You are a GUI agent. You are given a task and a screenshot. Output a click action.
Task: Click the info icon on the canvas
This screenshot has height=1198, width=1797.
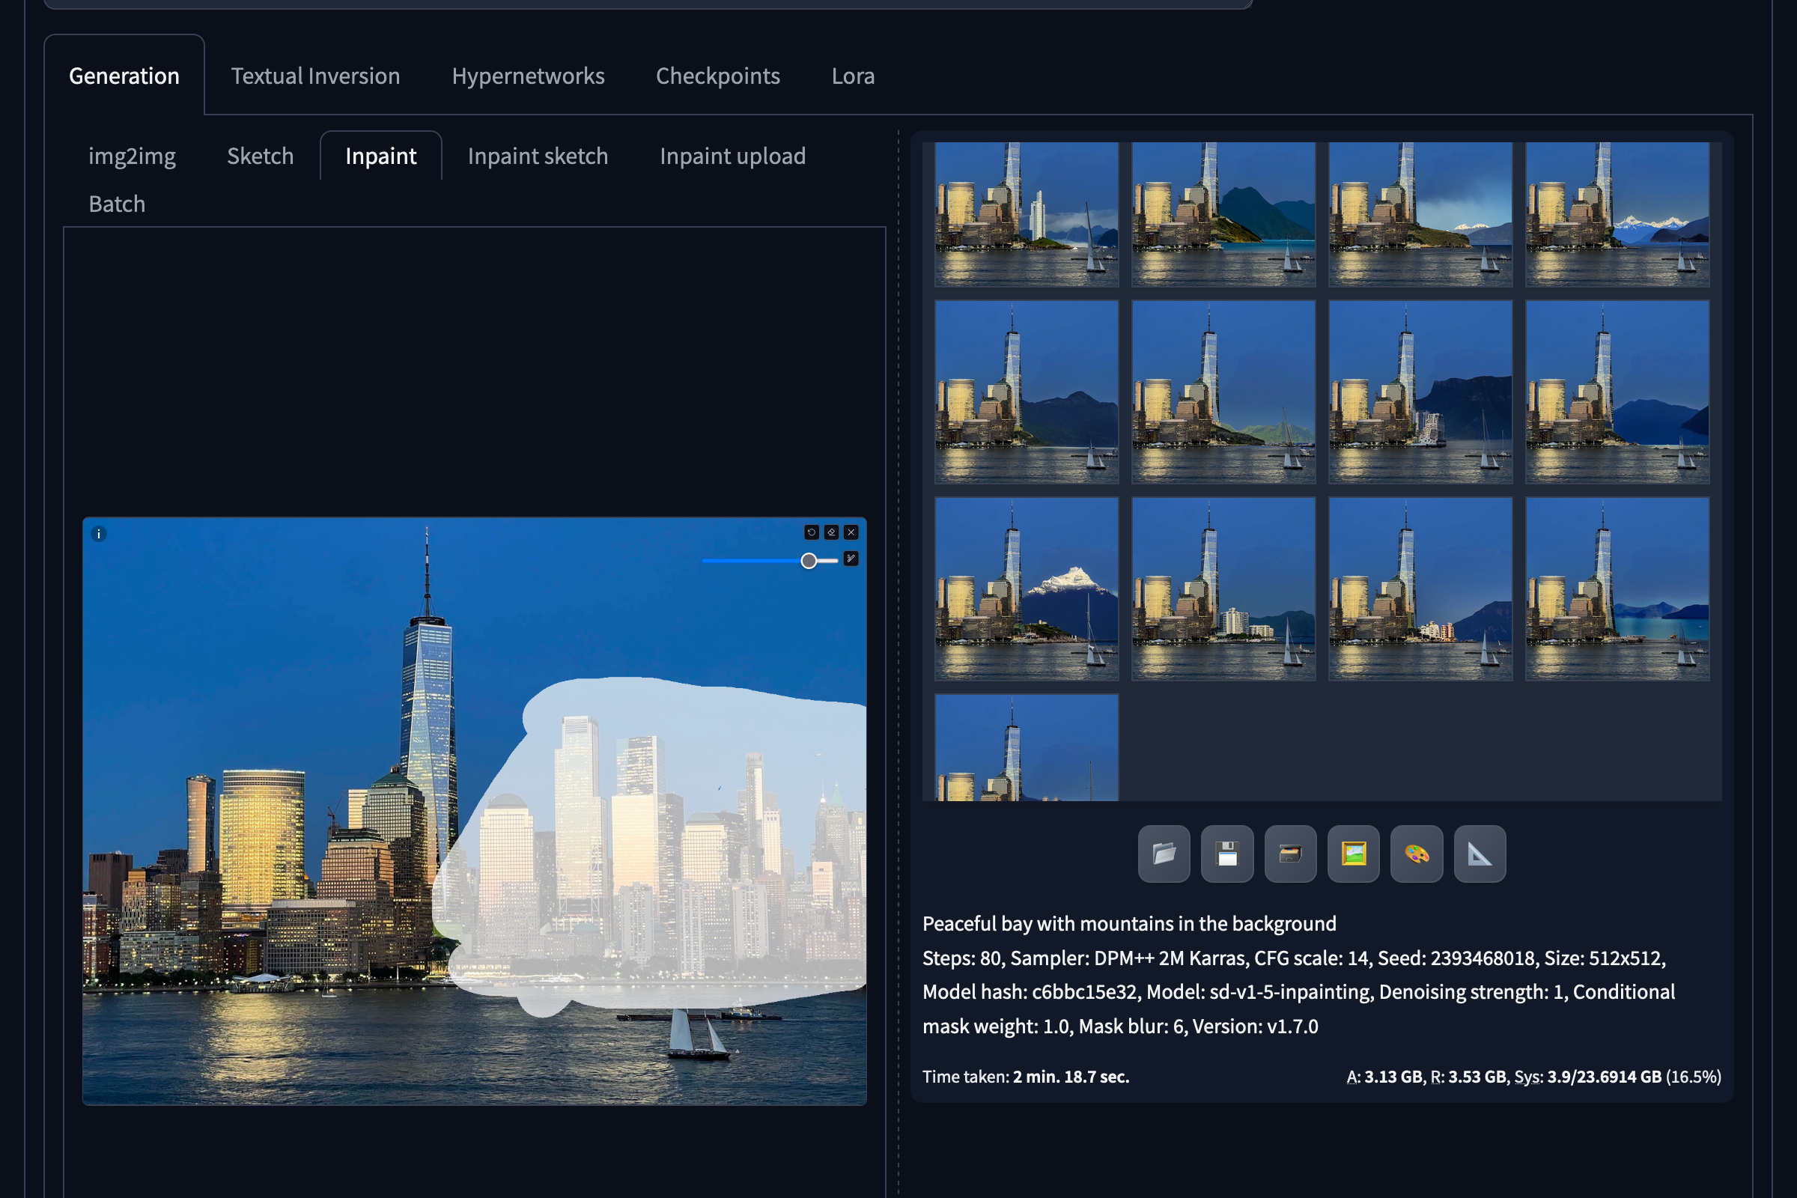coord(99,534)
